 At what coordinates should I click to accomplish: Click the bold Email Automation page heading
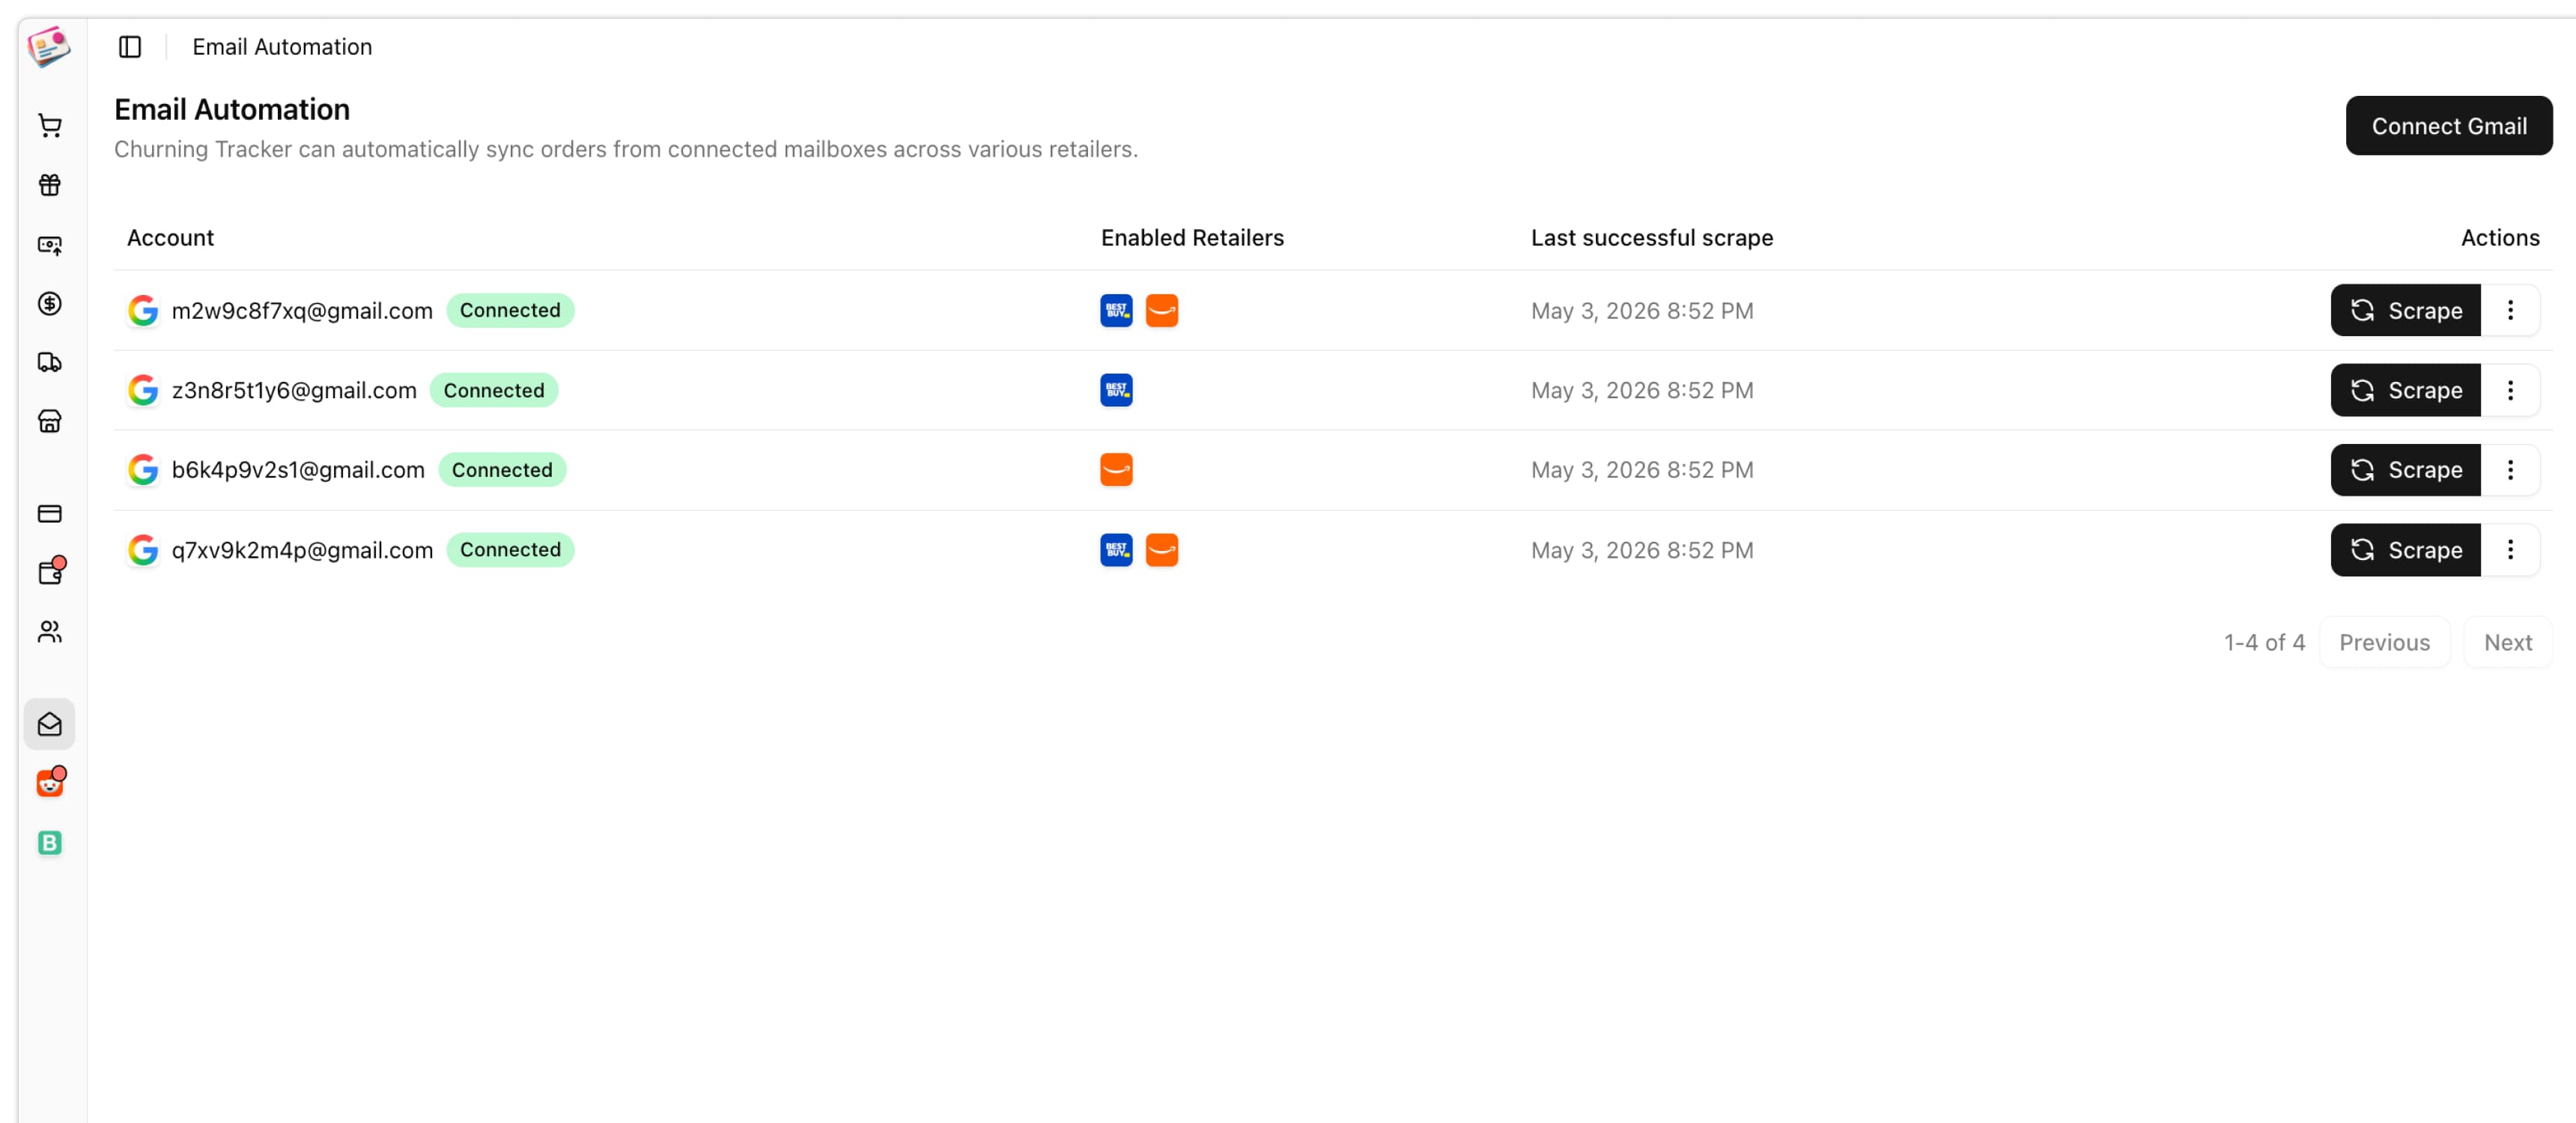(232, 109)
